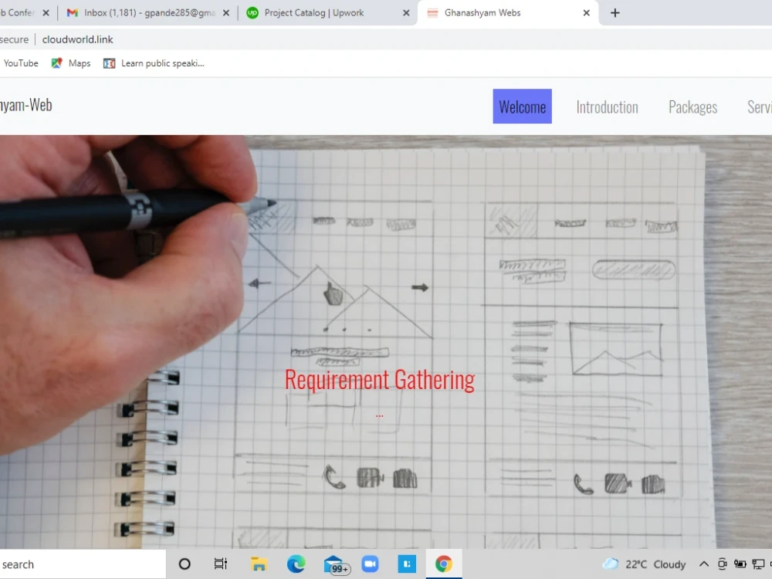Image resolution: width=772 pixels, height=579 pixels.
Task: Click the battery tray icon
Action: (740, 564)
